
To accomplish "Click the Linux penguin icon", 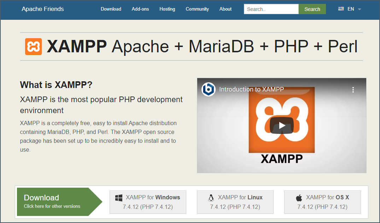I will 211,198.
